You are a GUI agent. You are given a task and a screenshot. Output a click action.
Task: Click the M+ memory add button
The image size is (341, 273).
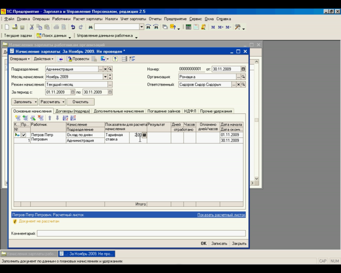pyautogui.click(x=221, y=27)
